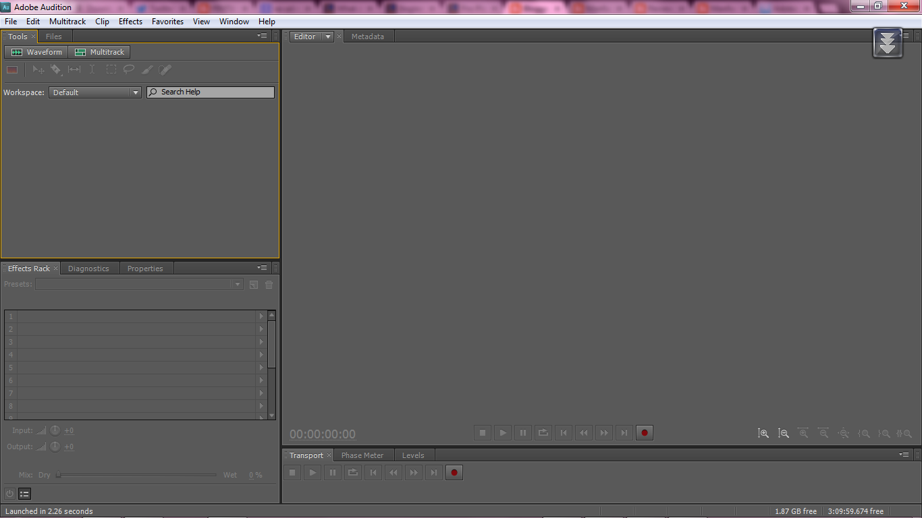The height and width of the screenshot is (518, 922).
Task: Select the Spectral Frequency Display tool
Action: (x=12, y=69)
